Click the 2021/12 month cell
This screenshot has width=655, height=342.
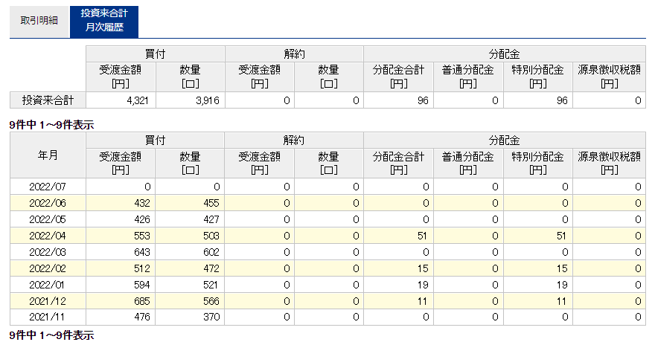[x=48, y=301]
